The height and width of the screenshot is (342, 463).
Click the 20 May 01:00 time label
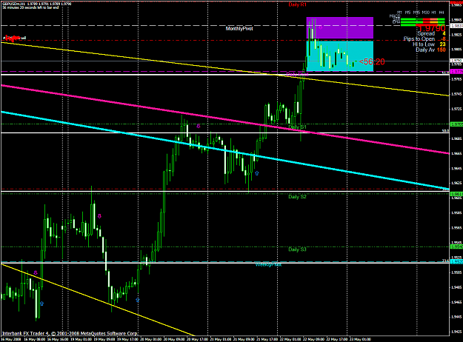(x=150, y=339)
